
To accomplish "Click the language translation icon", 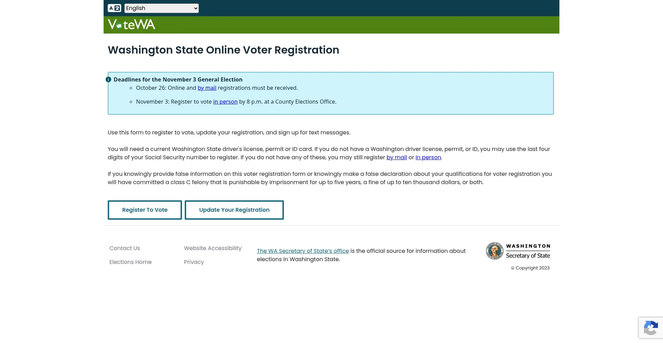I will click(114, 8).
